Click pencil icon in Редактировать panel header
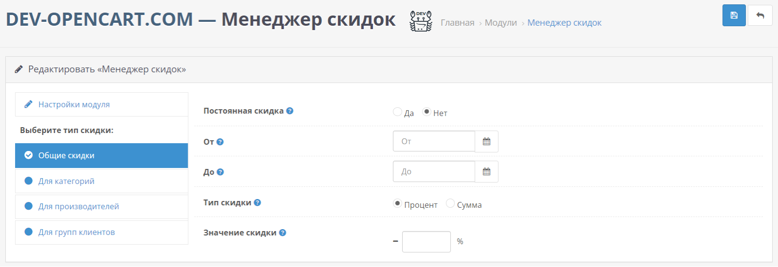Viewport: 778px width, 267px height. [18, 69]
